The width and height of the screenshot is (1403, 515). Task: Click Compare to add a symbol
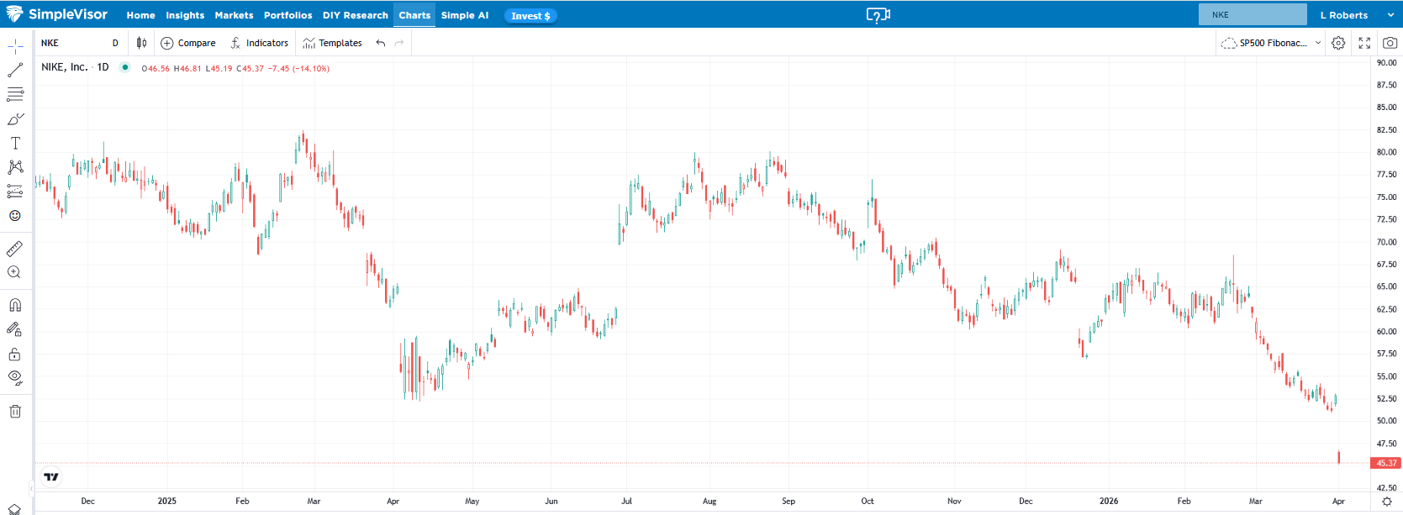pos(188,43)
